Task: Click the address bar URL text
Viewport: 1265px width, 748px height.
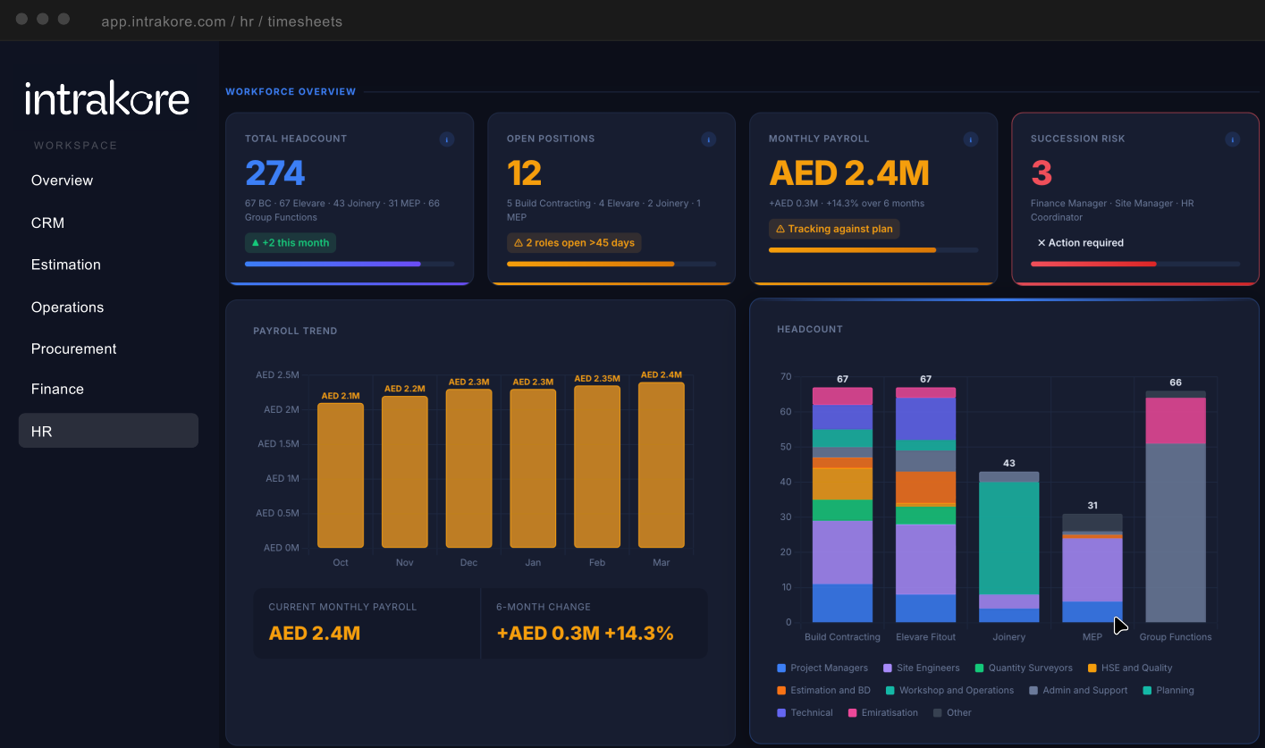Action: pos(222,21)
